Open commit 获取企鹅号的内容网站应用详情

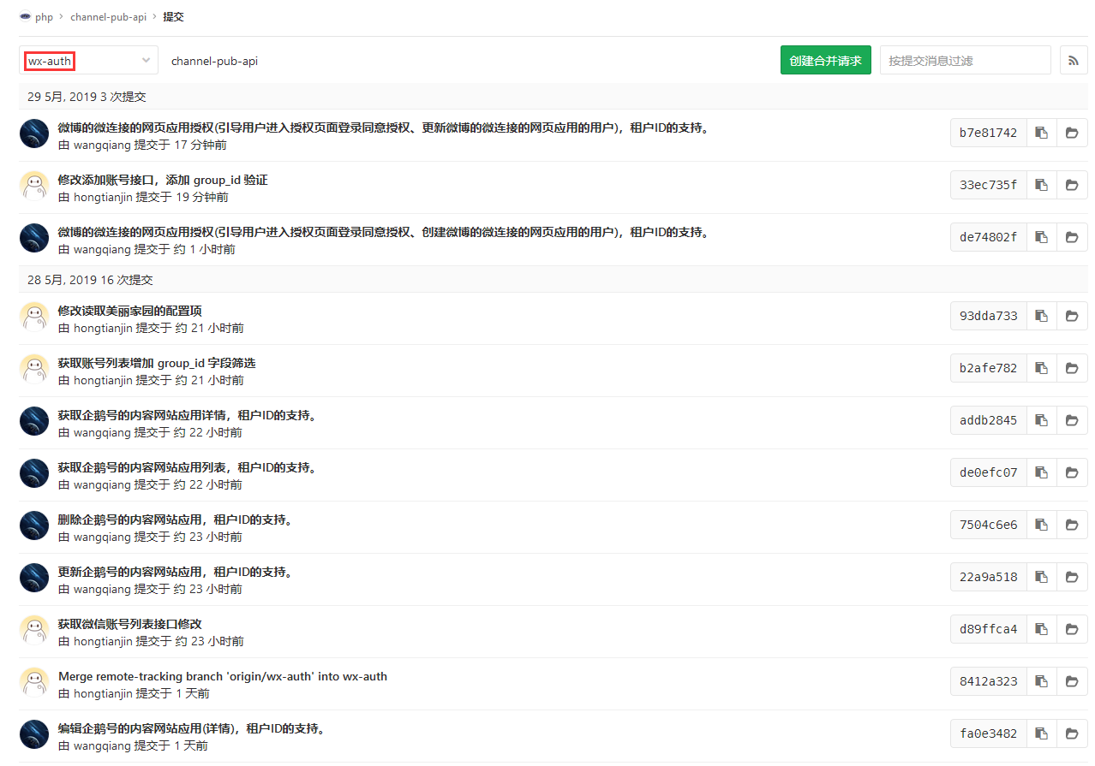click(x=188, y=415)
